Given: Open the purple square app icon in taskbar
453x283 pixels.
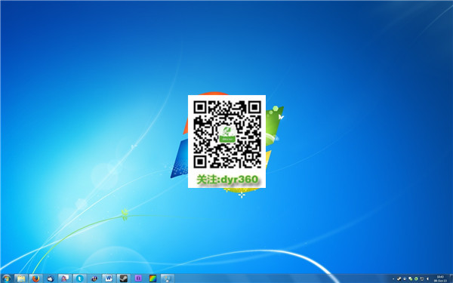Looking at the screenshot, I should click(138, 278).
